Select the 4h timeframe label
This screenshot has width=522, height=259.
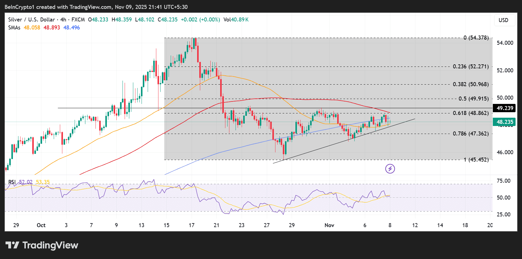63,20
